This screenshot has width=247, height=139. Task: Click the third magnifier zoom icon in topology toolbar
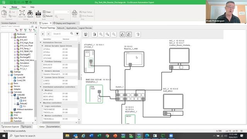114,34
